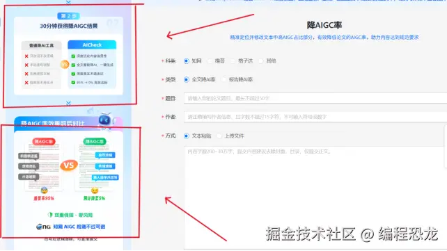This screenshot has height=251, width=447.
Task: Click the 降AIGC率 page heading
Action: pos(324,25)
